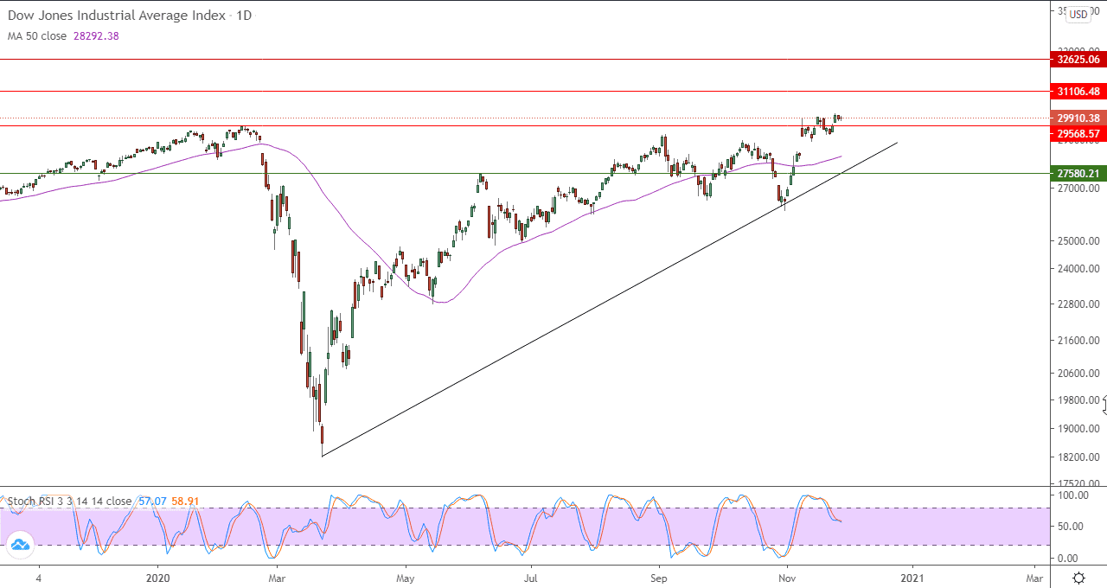This screenshot has width=1107, height=588.
Task: Select the 31106.48 price label
Action: click(x=1078, y=91)
